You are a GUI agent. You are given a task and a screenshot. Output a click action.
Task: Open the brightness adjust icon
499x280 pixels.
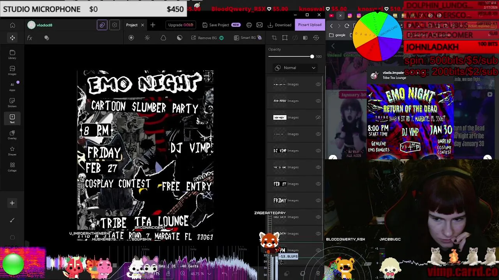(147, 38)
